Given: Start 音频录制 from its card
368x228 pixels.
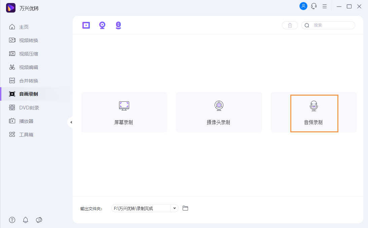Looking at the screenshot, I should pos(314,112).
